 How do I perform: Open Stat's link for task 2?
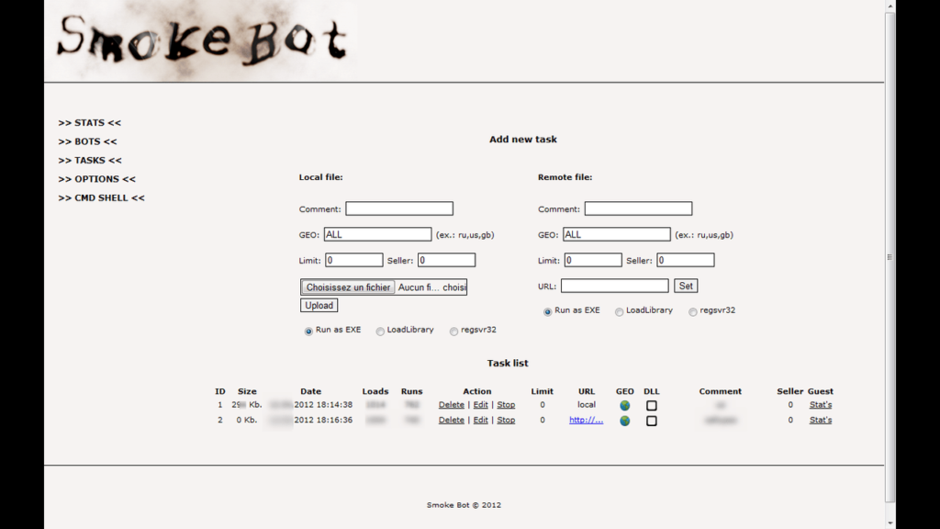(821, 420)
